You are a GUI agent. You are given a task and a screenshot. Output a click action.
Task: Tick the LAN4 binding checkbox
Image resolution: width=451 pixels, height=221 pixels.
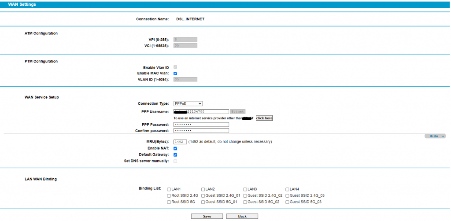point(287,189)
